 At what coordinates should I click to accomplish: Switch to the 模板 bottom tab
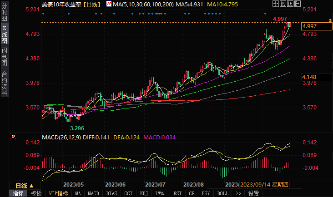(36, 193)
